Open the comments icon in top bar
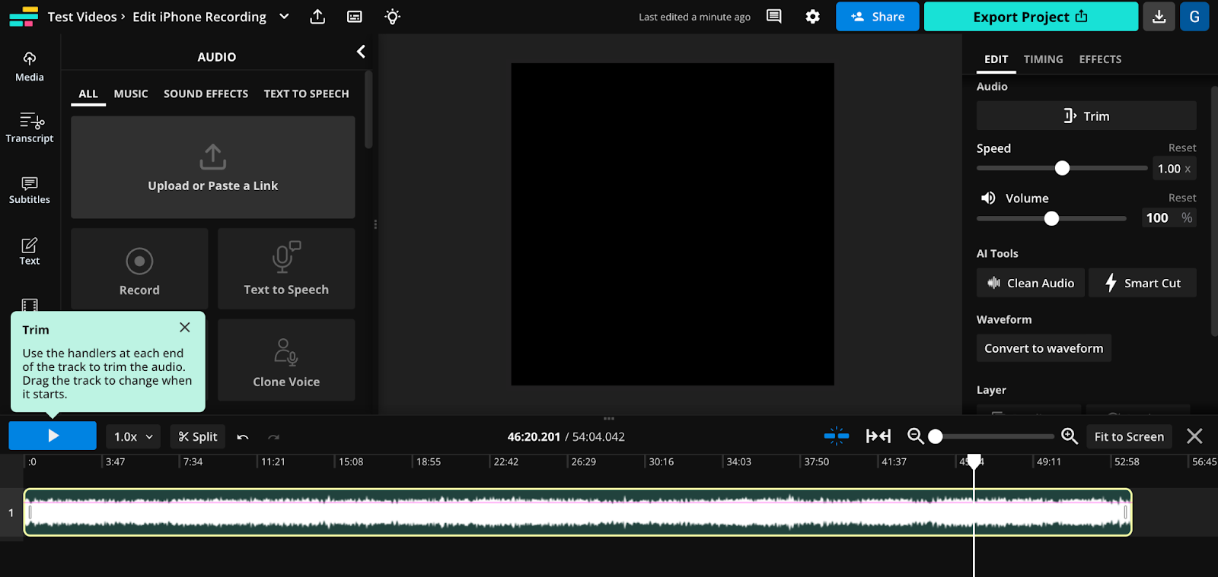The width and height of the screenshot is (1218, 577). [x=773, y=17]
